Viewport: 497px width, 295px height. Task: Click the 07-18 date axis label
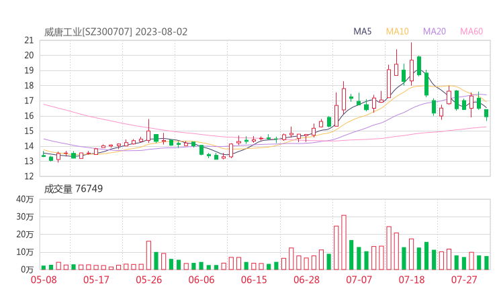412,280
